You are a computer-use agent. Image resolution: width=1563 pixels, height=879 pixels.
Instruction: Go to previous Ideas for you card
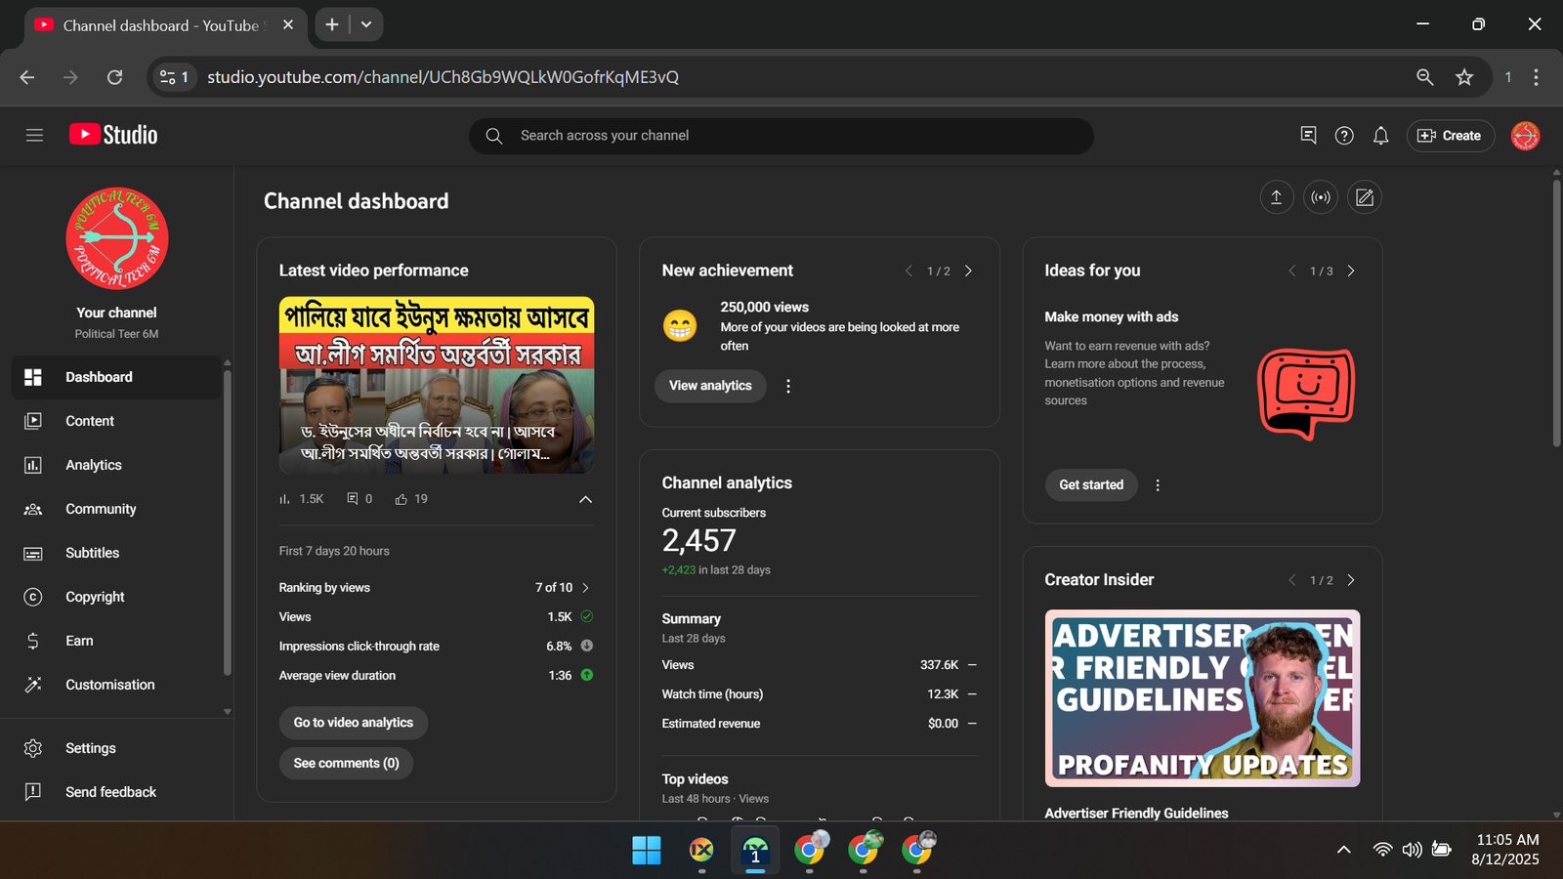[x=1291, y=271]
